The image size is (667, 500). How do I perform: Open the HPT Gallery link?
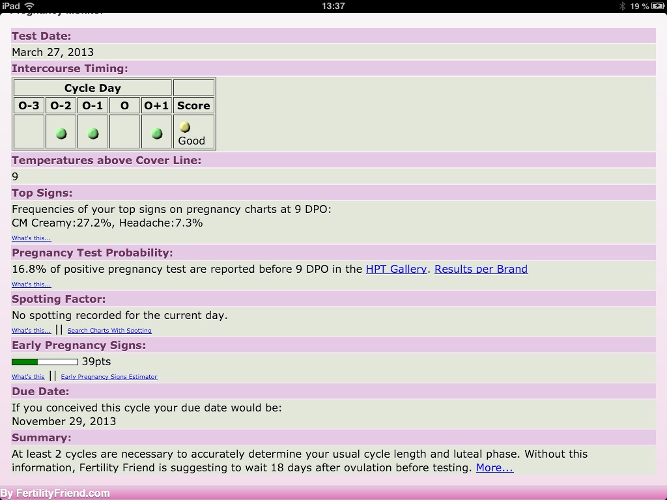pos(396,269)
